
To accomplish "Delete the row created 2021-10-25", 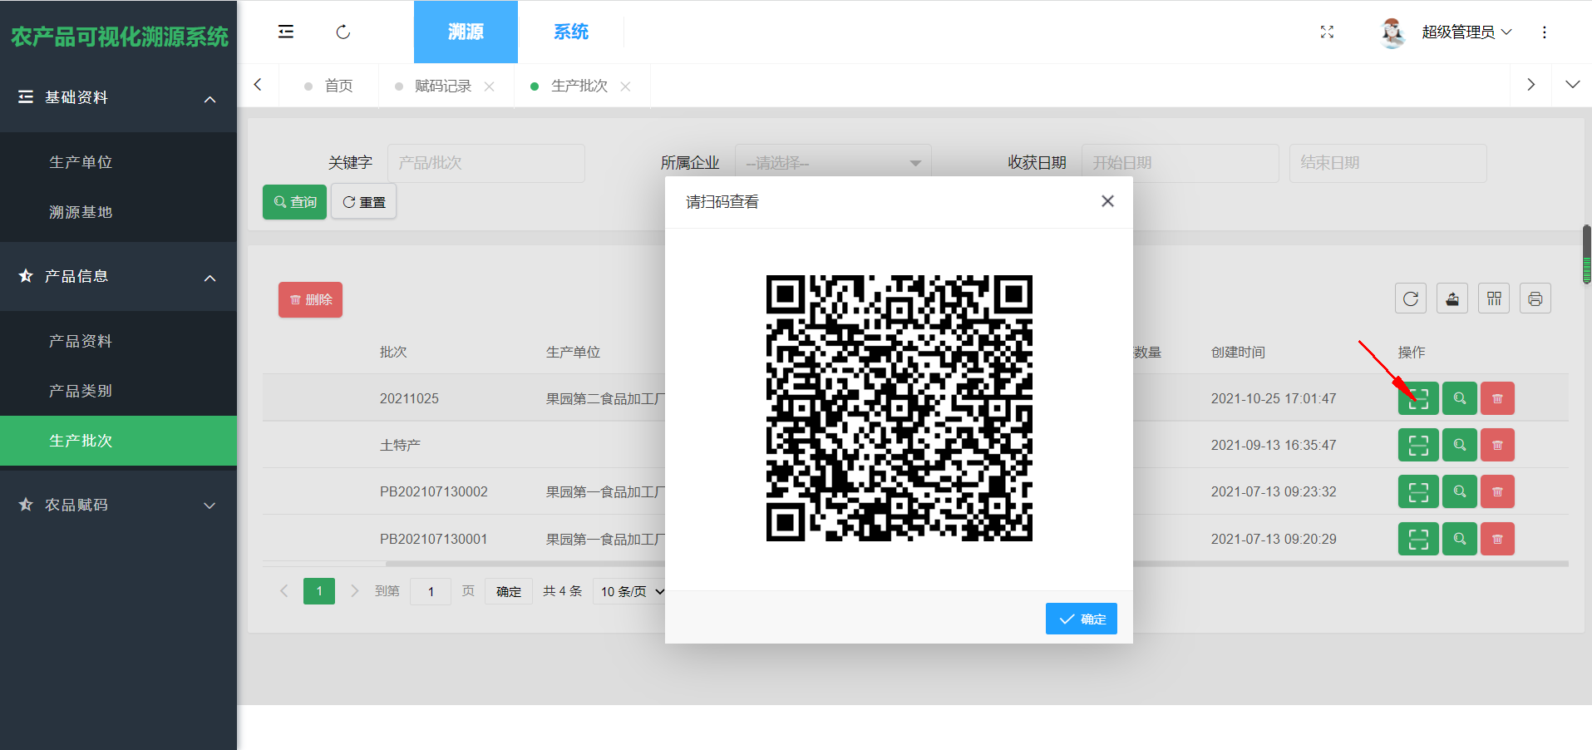I will point(1497,398).
